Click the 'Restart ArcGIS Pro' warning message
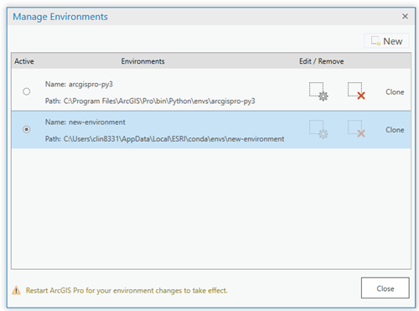Screen dimensions: 419x311 [127, 291]
